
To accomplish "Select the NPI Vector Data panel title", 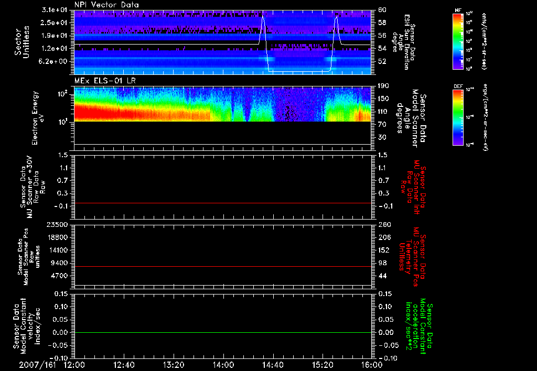I will click(x=106, y=5).
